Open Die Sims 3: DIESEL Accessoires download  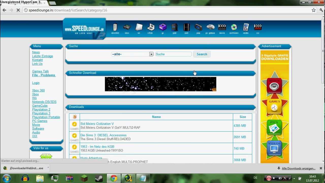(x=103, y=135)
